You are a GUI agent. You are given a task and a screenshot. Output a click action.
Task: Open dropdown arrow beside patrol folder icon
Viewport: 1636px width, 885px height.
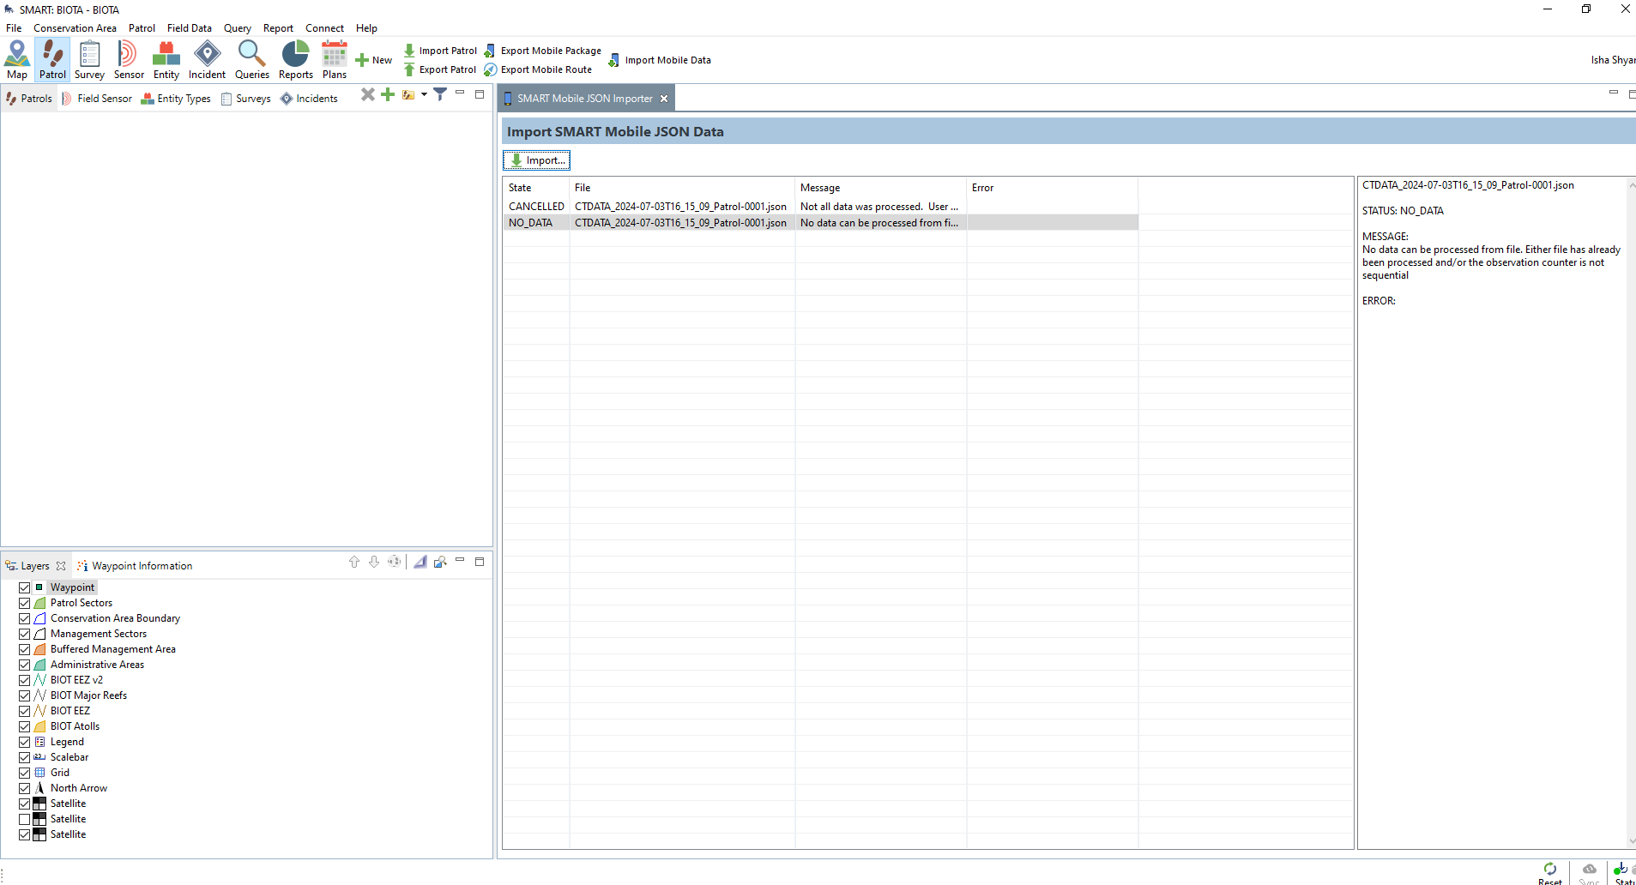(424, 94)
